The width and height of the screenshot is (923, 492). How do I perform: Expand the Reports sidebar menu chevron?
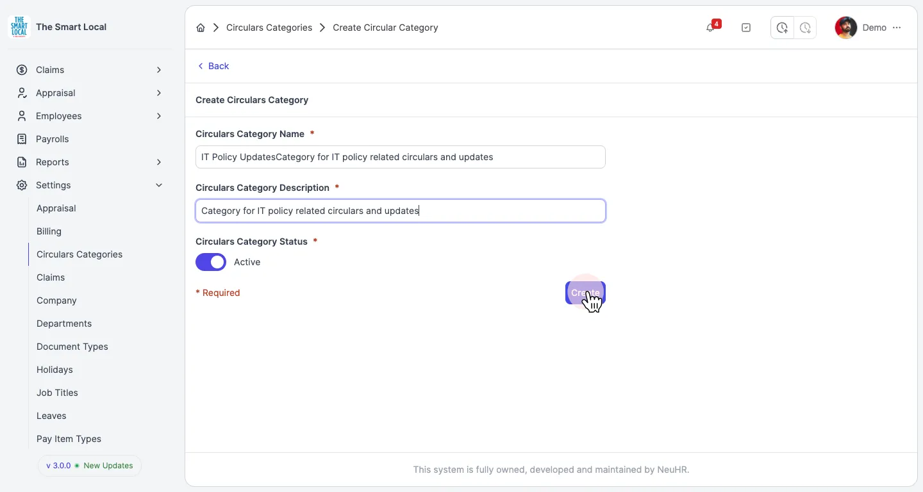159,162
